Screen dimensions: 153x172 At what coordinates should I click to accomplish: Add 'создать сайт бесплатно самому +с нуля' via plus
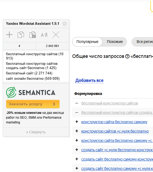[x=77, y=168]
